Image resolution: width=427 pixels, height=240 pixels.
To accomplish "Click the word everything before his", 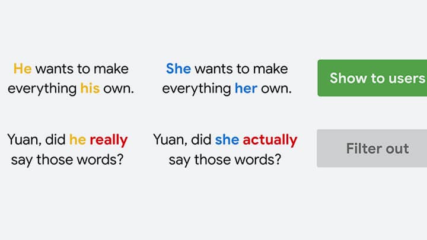I will point(42,89).
